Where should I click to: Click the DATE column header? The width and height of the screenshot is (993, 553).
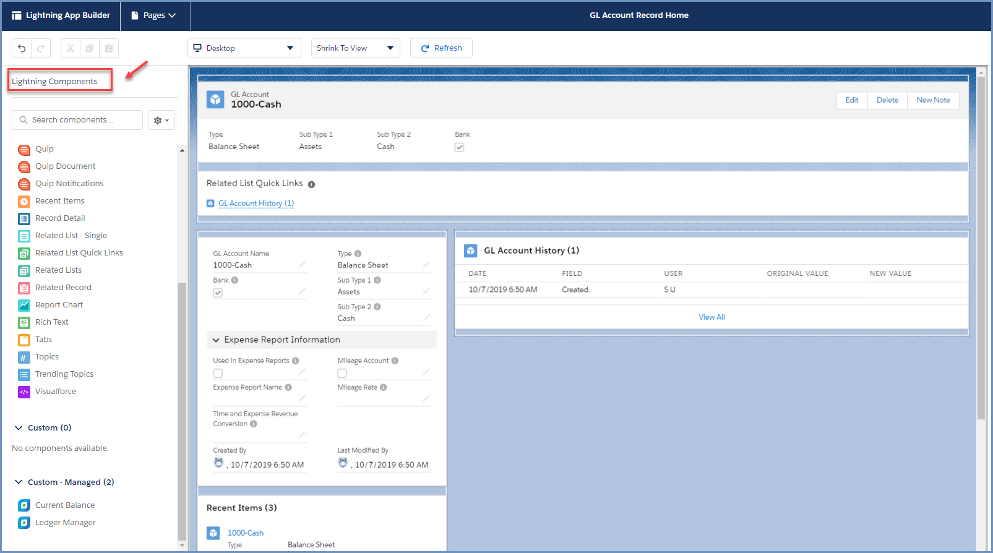coord(478,273)
